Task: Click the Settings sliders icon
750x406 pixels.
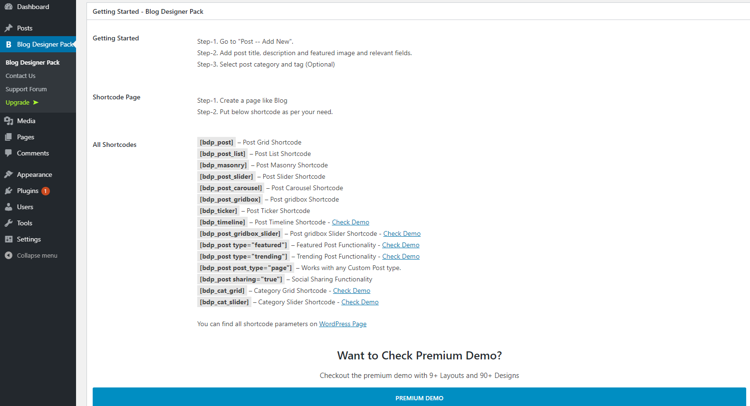Action: pos(9,239)
